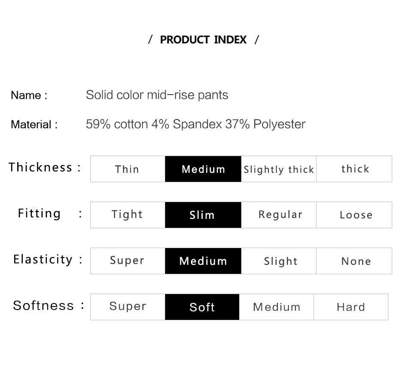The image size is (400, 368).
Task: Pick the None elasticity option
Action: click(x=354, y=261)
